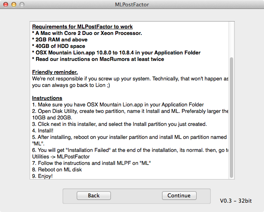Zoom the window with the green button

pos(22,4)
